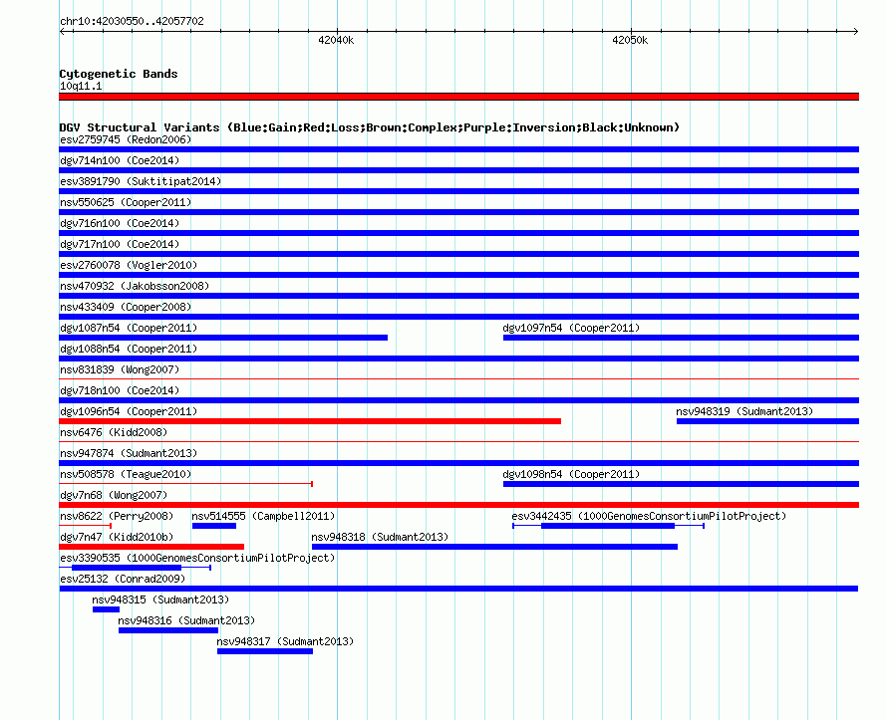Click the nsv508578 thin red loss line
This screenshot has width=887, height=720.
(186, 484)
